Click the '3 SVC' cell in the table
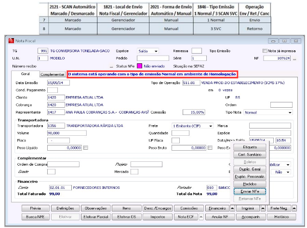This screenshot has height=228, width=307. click(216, 28)
